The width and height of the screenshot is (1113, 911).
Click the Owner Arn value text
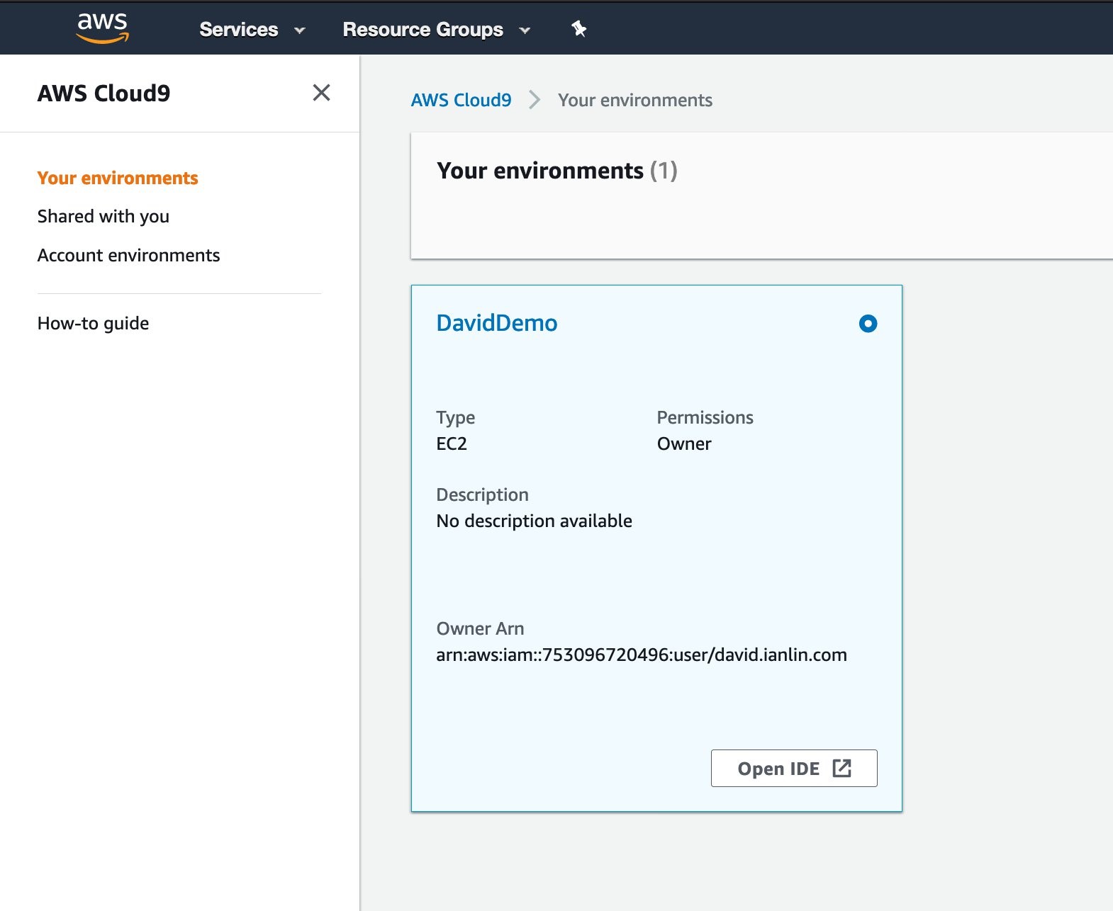click(642, 655)
